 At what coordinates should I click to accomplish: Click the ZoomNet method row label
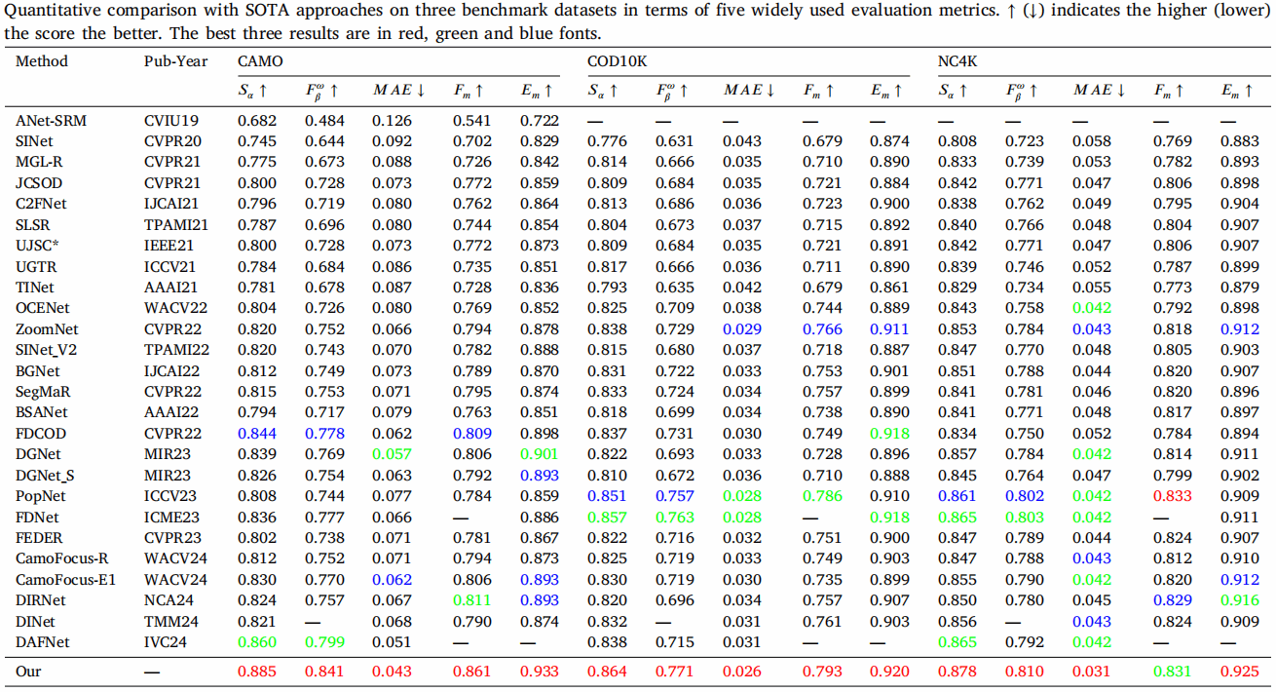coord(46,328)
